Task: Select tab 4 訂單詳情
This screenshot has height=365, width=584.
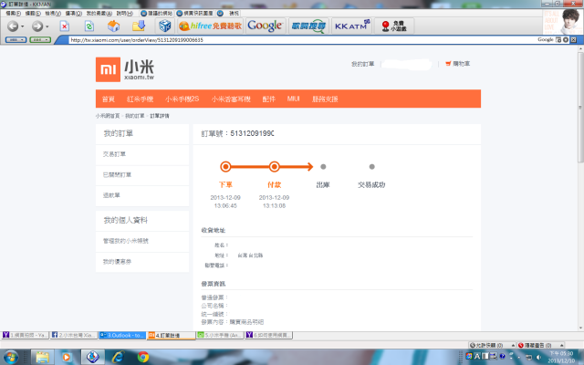Action: [x=171, y=335]
